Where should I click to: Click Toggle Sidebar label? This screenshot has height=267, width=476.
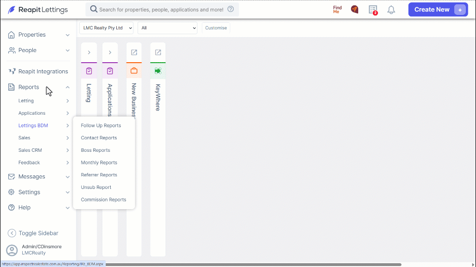point(39,233)
